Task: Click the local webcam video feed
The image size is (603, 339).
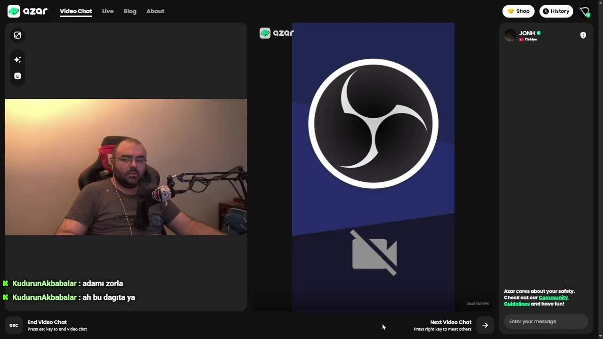Action: click(126, 167)
